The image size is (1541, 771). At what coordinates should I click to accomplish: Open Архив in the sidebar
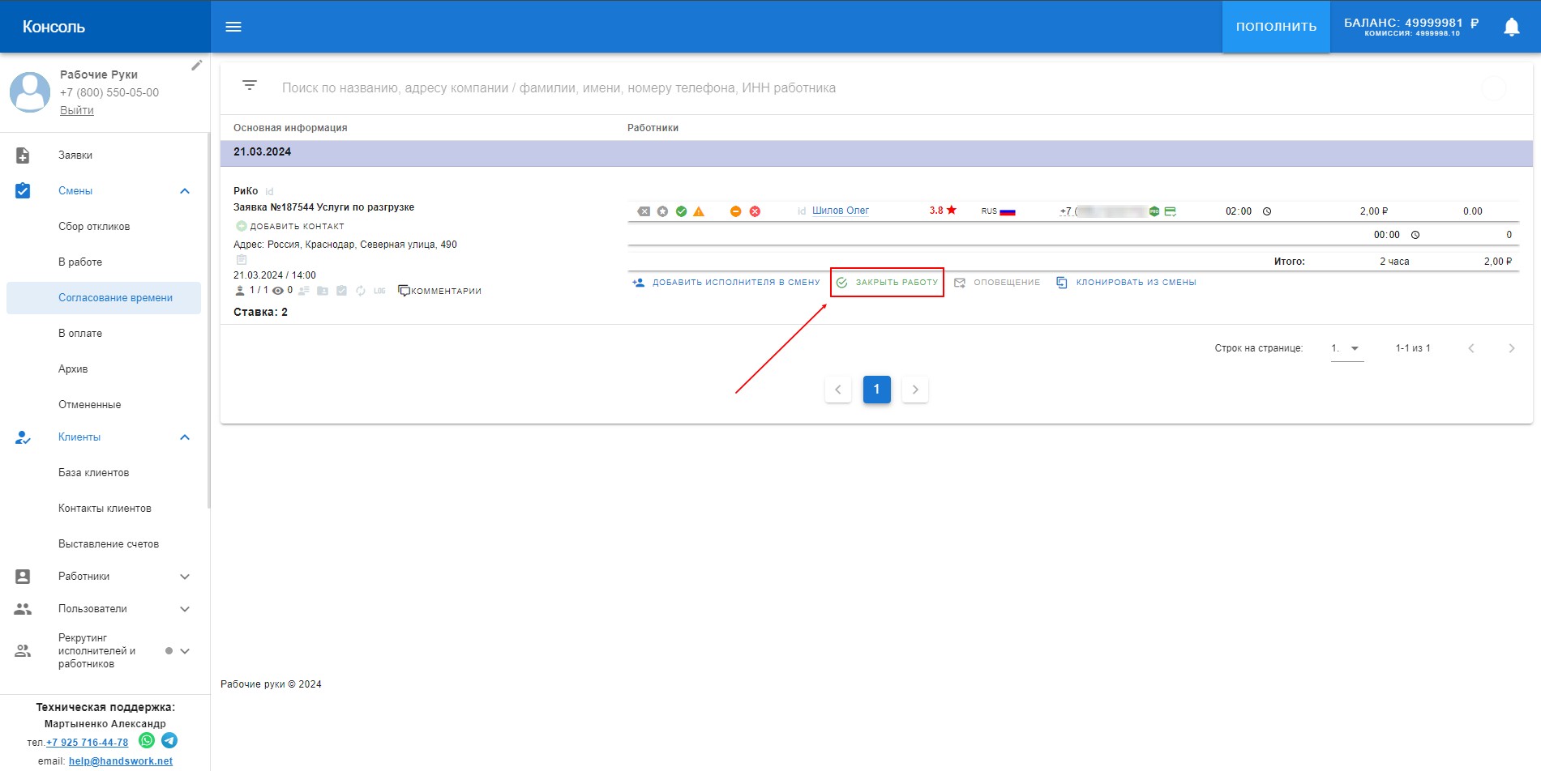[73, 369]
